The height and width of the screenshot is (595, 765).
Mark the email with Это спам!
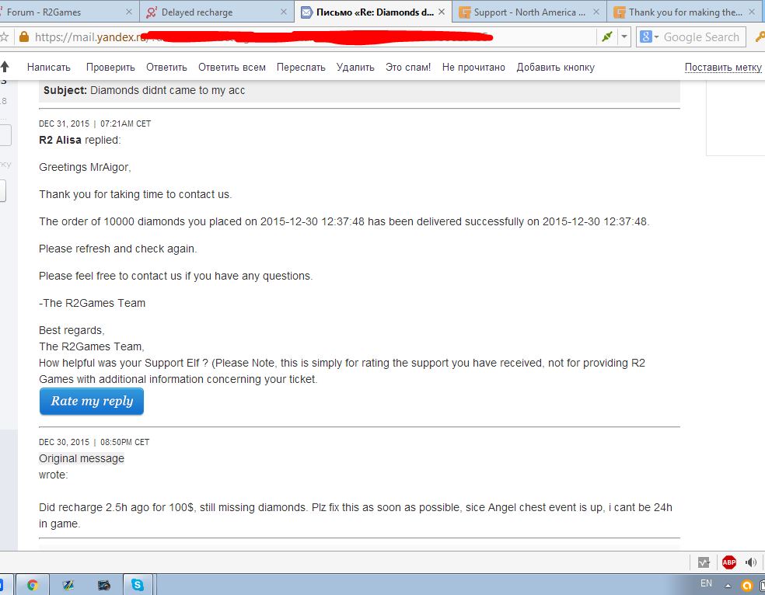[407, 68]
